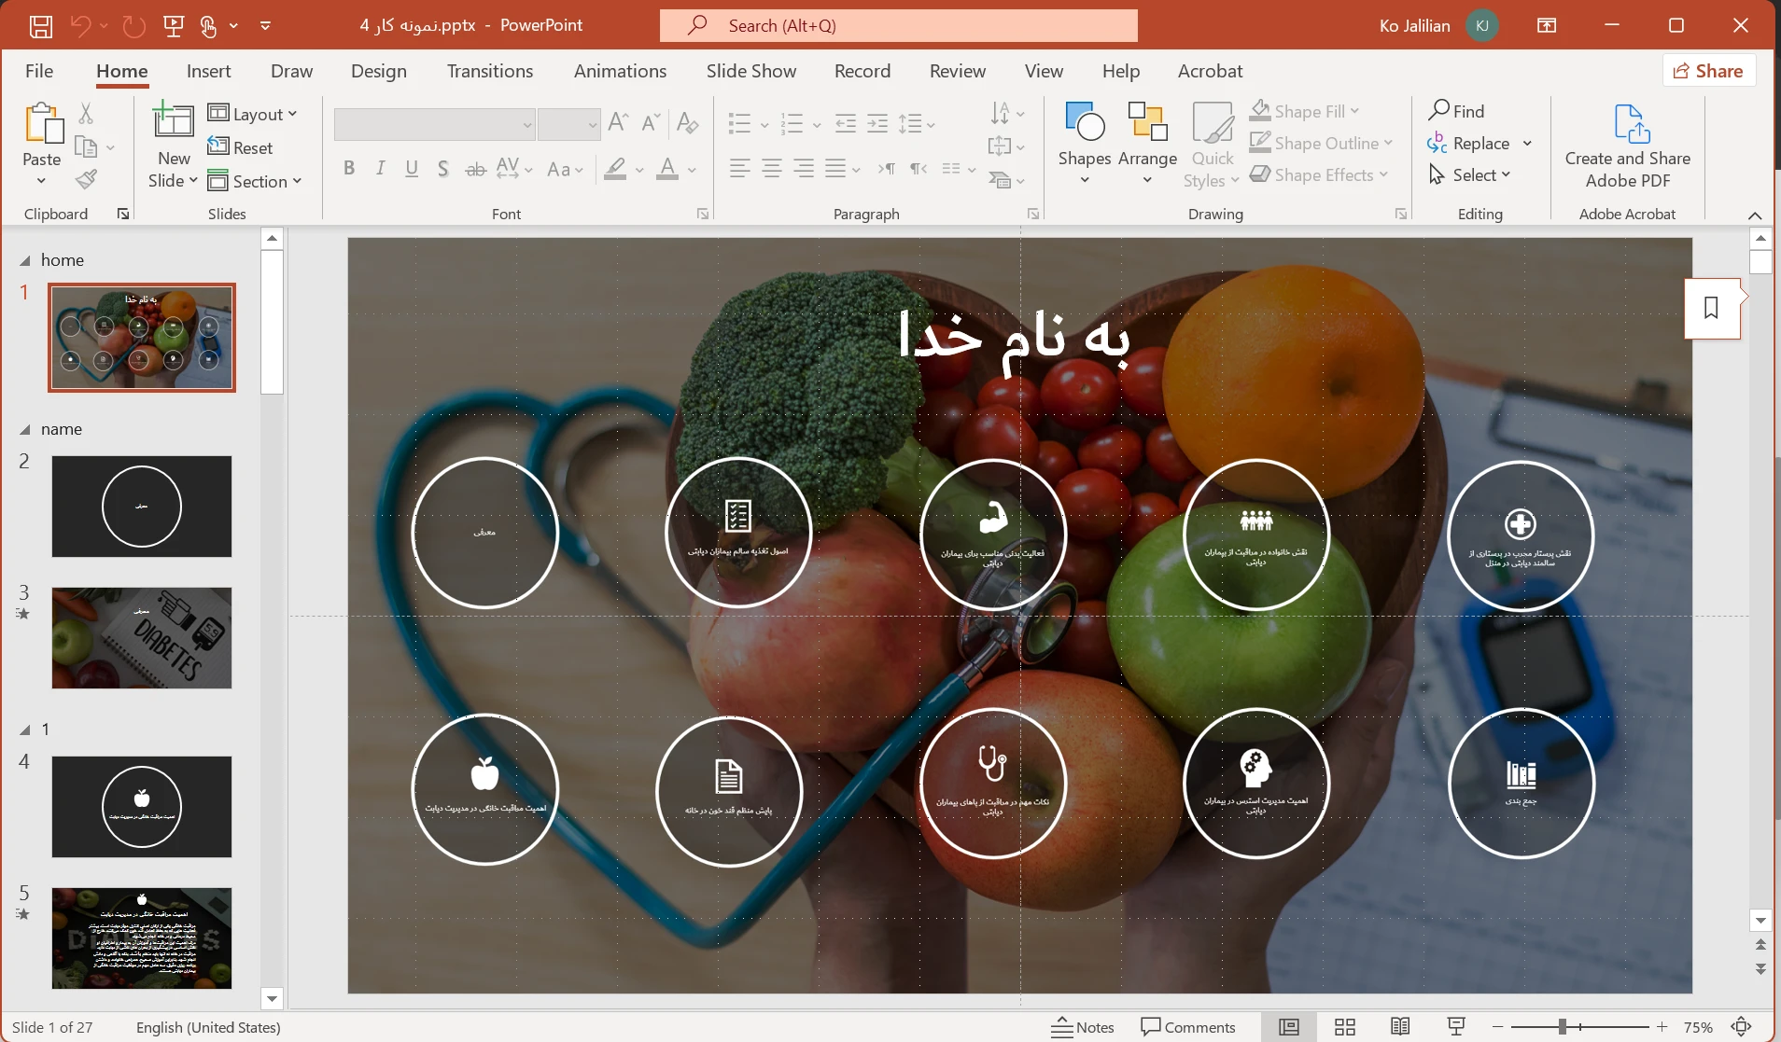
Task: Select slide 3 thumbnail
Action: point(142,638)
